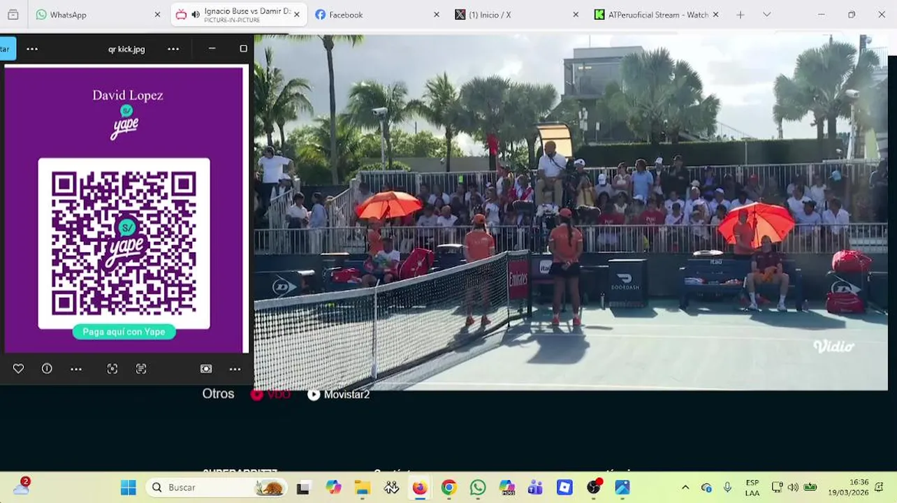The width and height of the screenshot is (897, 503).
Task: Open the ellipsis menu next to the blue button
Action: (32, 49)
